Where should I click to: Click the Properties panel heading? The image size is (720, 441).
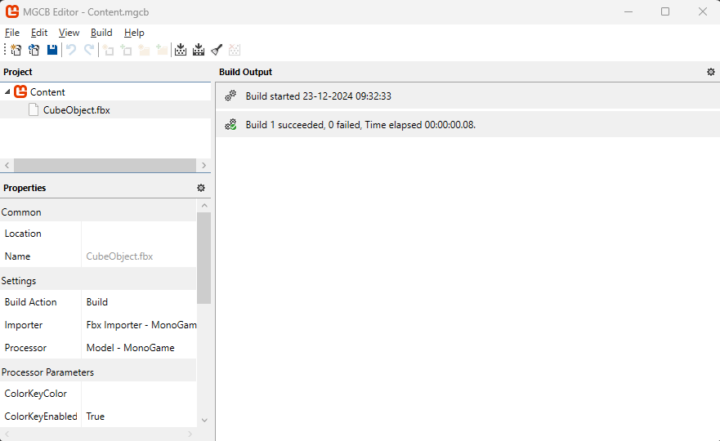[25, 188]
